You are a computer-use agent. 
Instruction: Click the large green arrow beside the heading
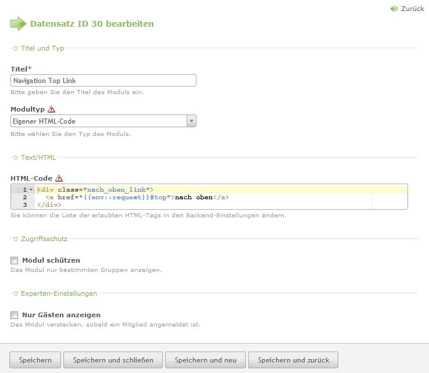[x=18, y=24]
